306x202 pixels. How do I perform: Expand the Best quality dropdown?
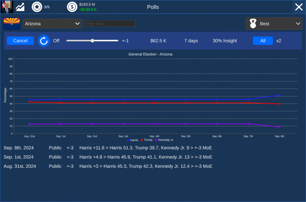[x=274, y=24]
